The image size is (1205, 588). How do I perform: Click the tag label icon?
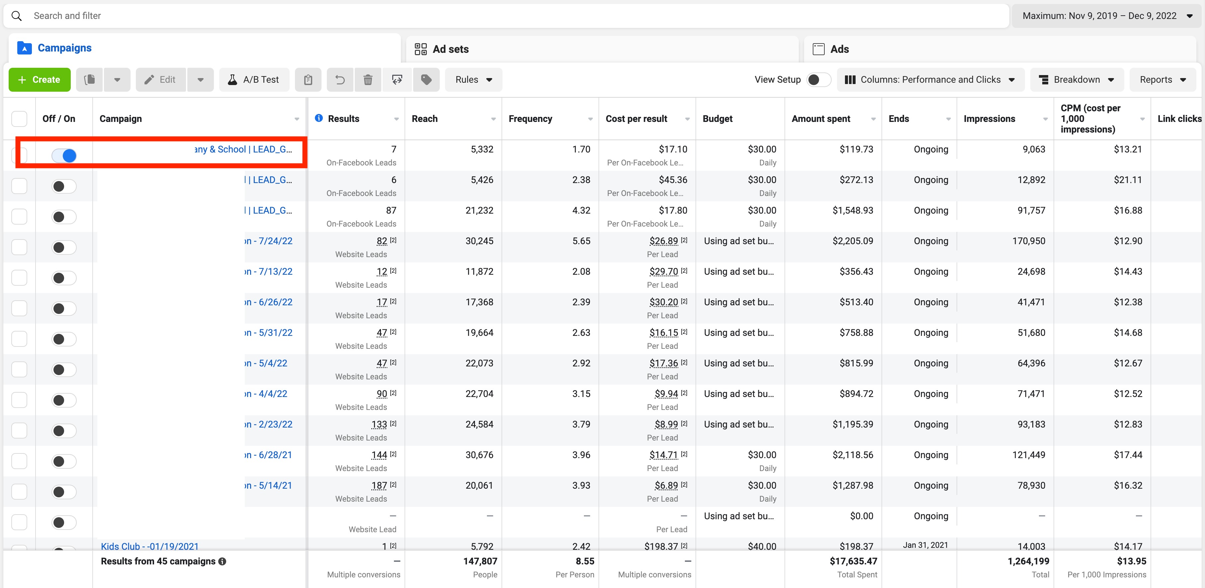click(x=426, y=79)
